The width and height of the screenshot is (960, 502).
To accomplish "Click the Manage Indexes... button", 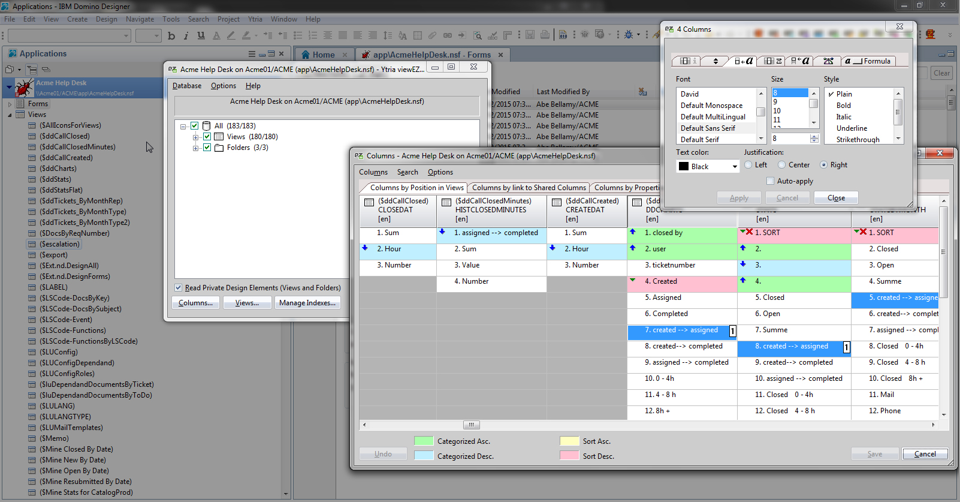I will point(307,303).
